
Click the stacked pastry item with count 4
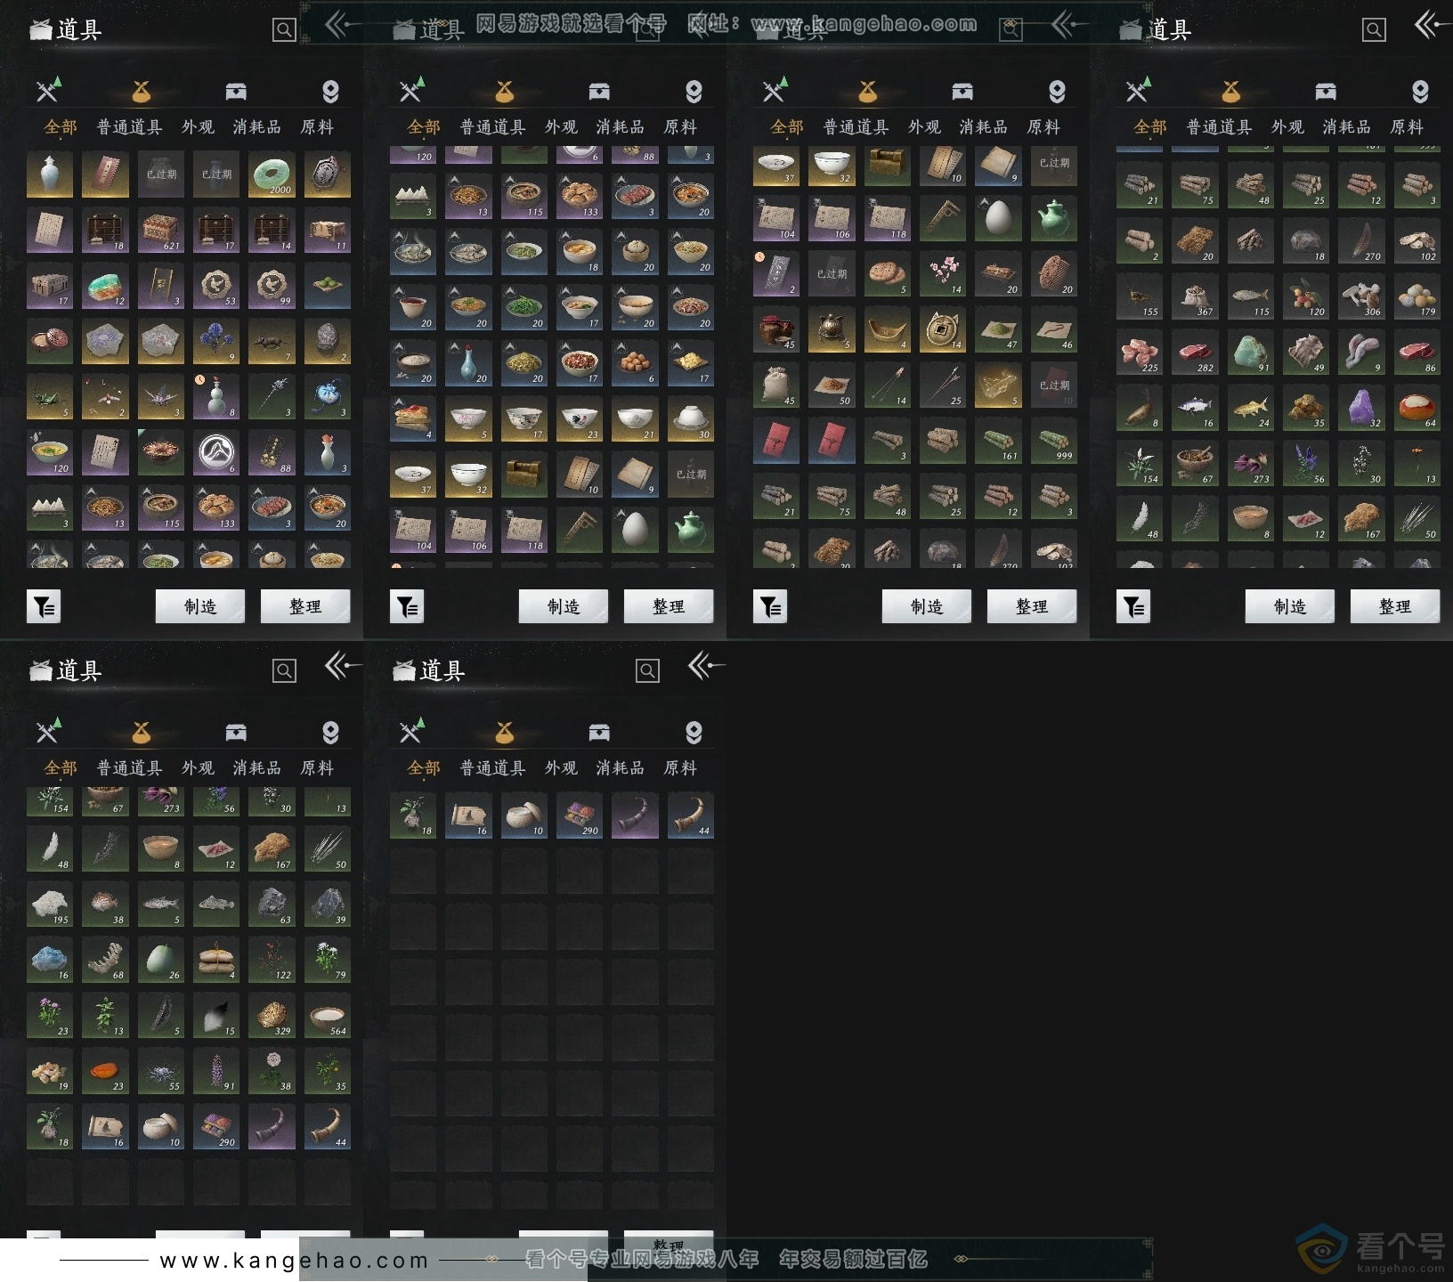[x=413, y=419]
